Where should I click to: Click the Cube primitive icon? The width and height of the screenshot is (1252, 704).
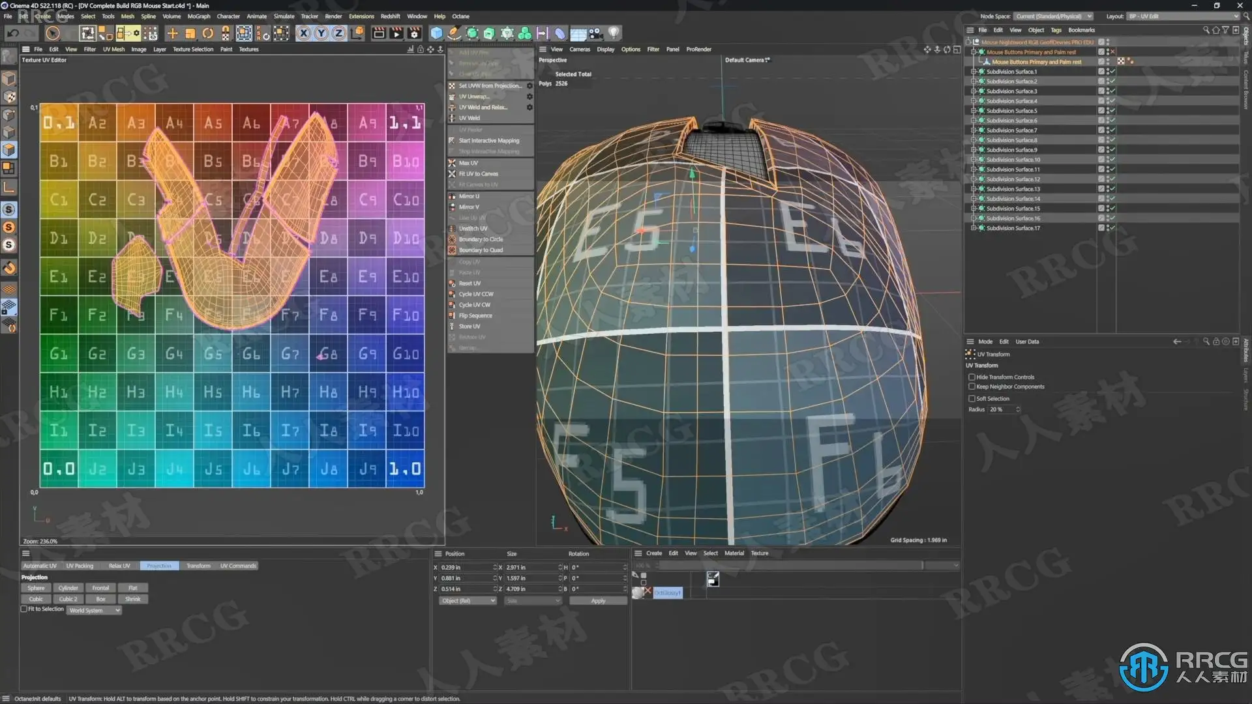[436, 33]
